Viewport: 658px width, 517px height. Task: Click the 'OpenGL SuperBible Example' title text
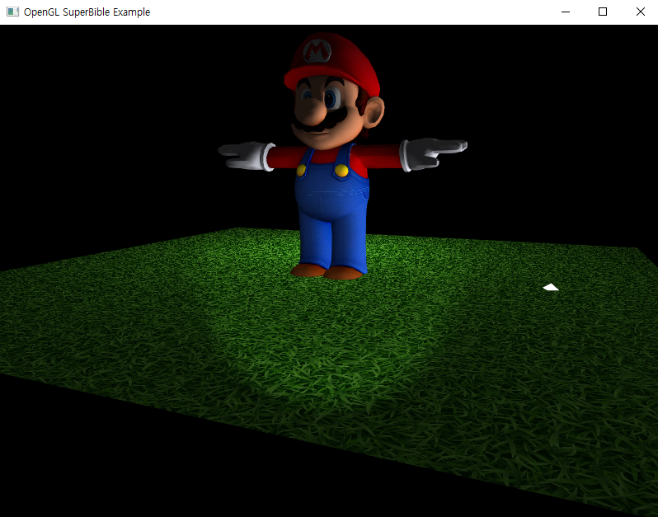pyautogui.click(x=87, y=12)
